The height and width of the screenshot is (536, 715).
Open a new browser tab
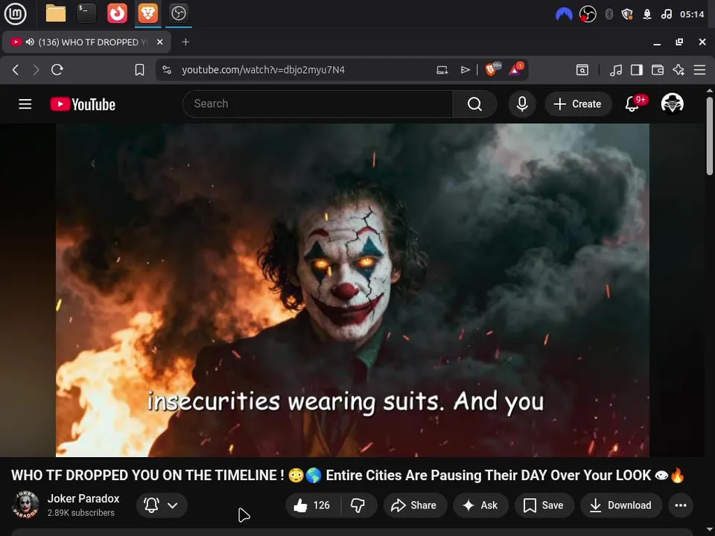[185, 42]
